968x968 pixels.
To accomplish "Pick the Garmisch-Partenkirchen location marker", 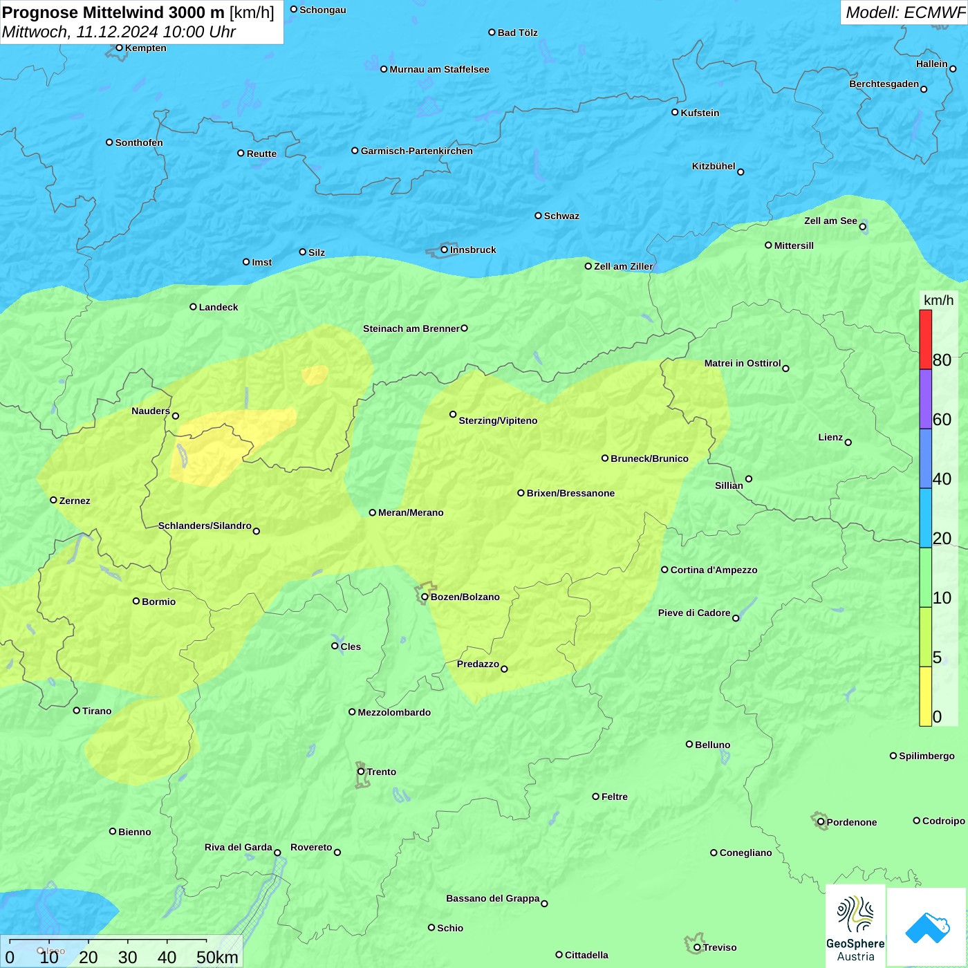I will pos(355,150).
